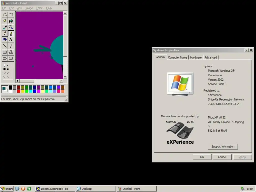Click the system tray network icon
The height and width of the screenshot is (192, 256).
pyautogui.click(x=242, y=189)
